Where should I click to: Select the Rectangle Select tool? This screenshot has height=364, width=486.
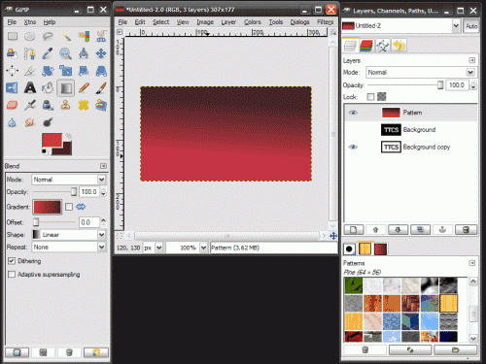[x=13, y=36]
